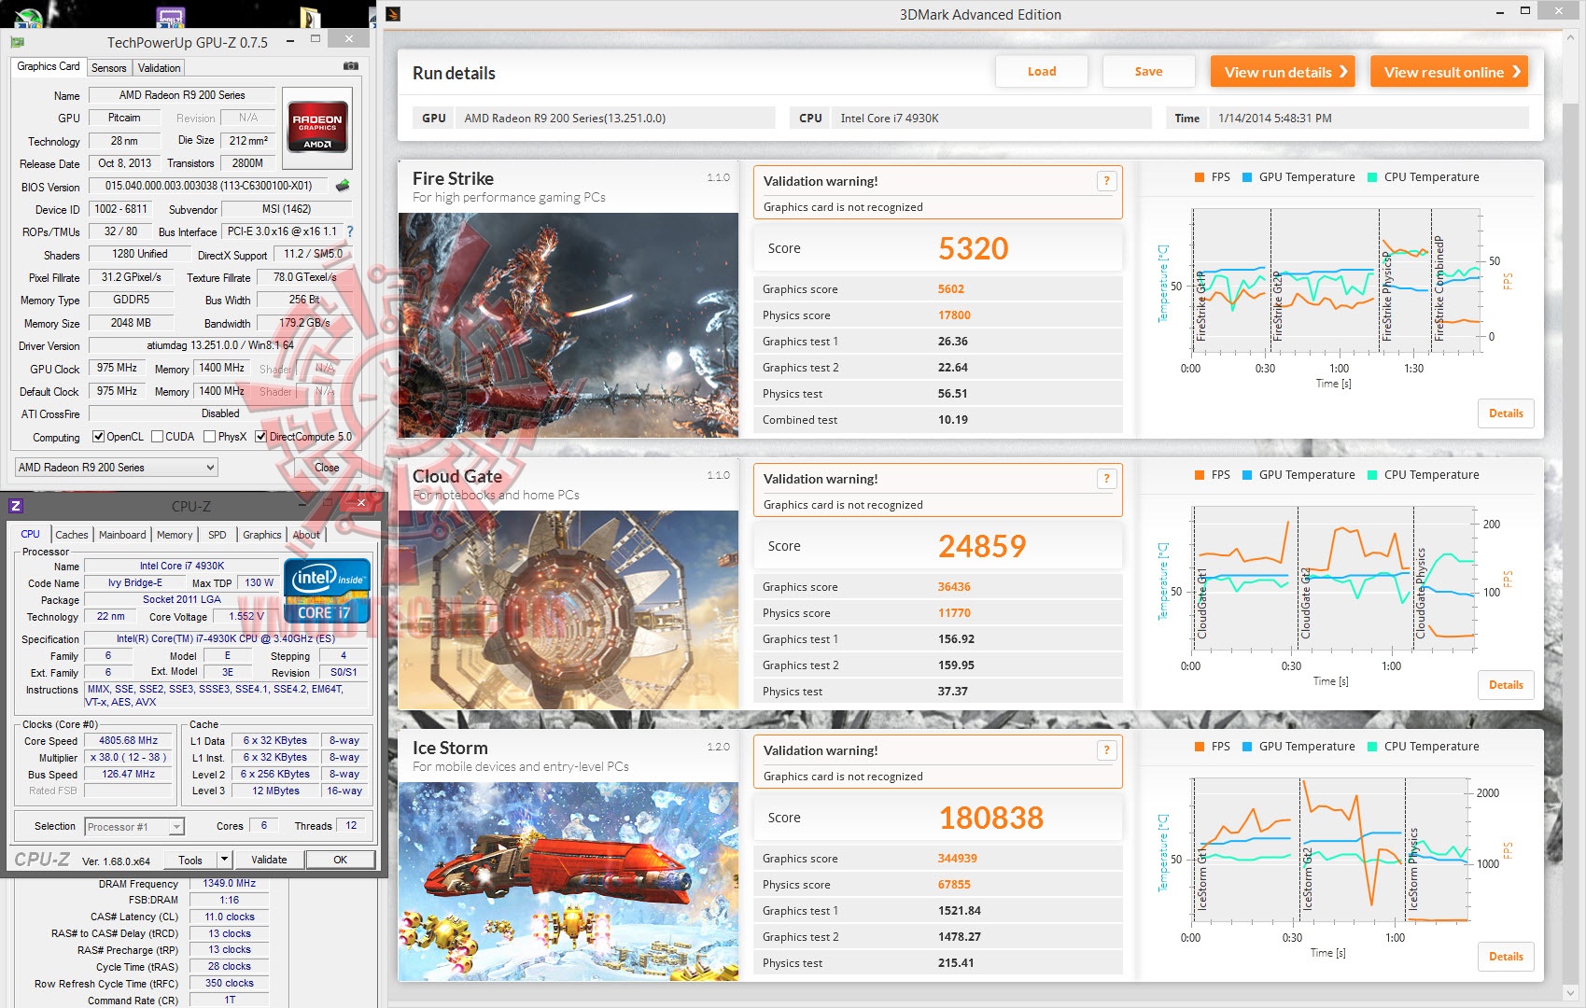Screen dimensions: 1586x1008
Task: Select the Graphics Card tab in GPU-Z
Action: tap(49, 67)
